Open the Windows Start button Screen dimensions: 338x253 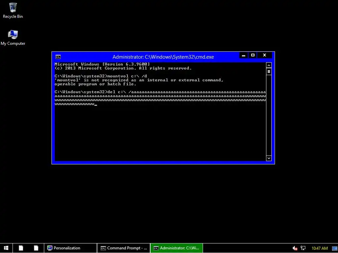[x=6, y=248]
